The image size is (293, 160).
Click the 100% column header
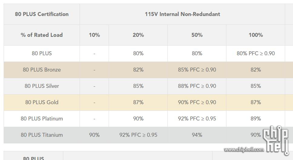coord(255,35)
